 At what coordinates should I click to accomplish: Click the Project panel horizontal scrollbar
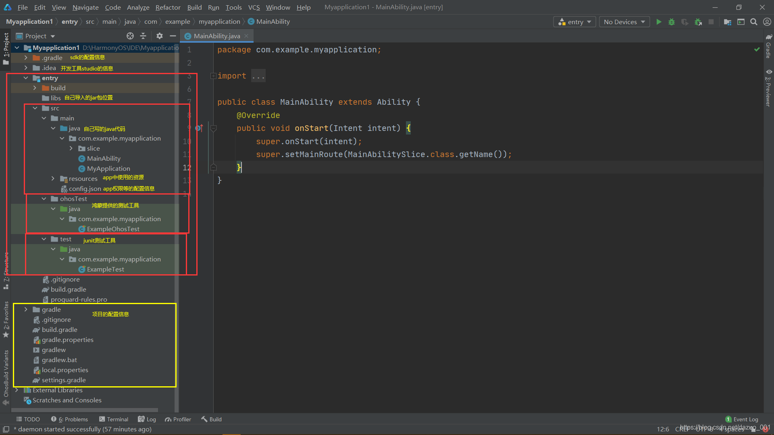(x=85, y=410)
